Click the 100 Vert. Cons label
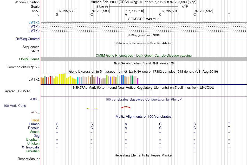247x165 pixels. point(15,106)
